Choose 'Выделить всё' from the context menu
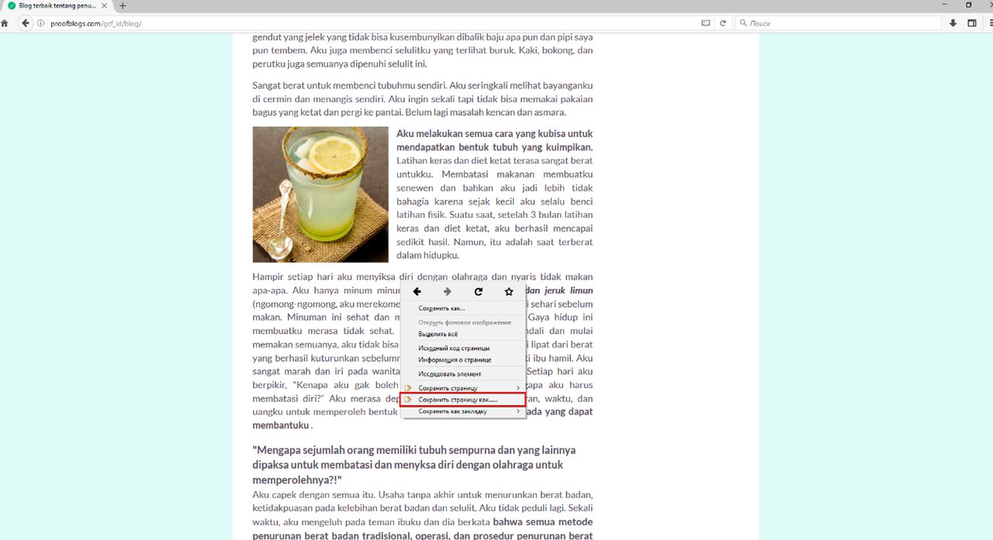This screenshot has height=540, width=993. [463, 334]
